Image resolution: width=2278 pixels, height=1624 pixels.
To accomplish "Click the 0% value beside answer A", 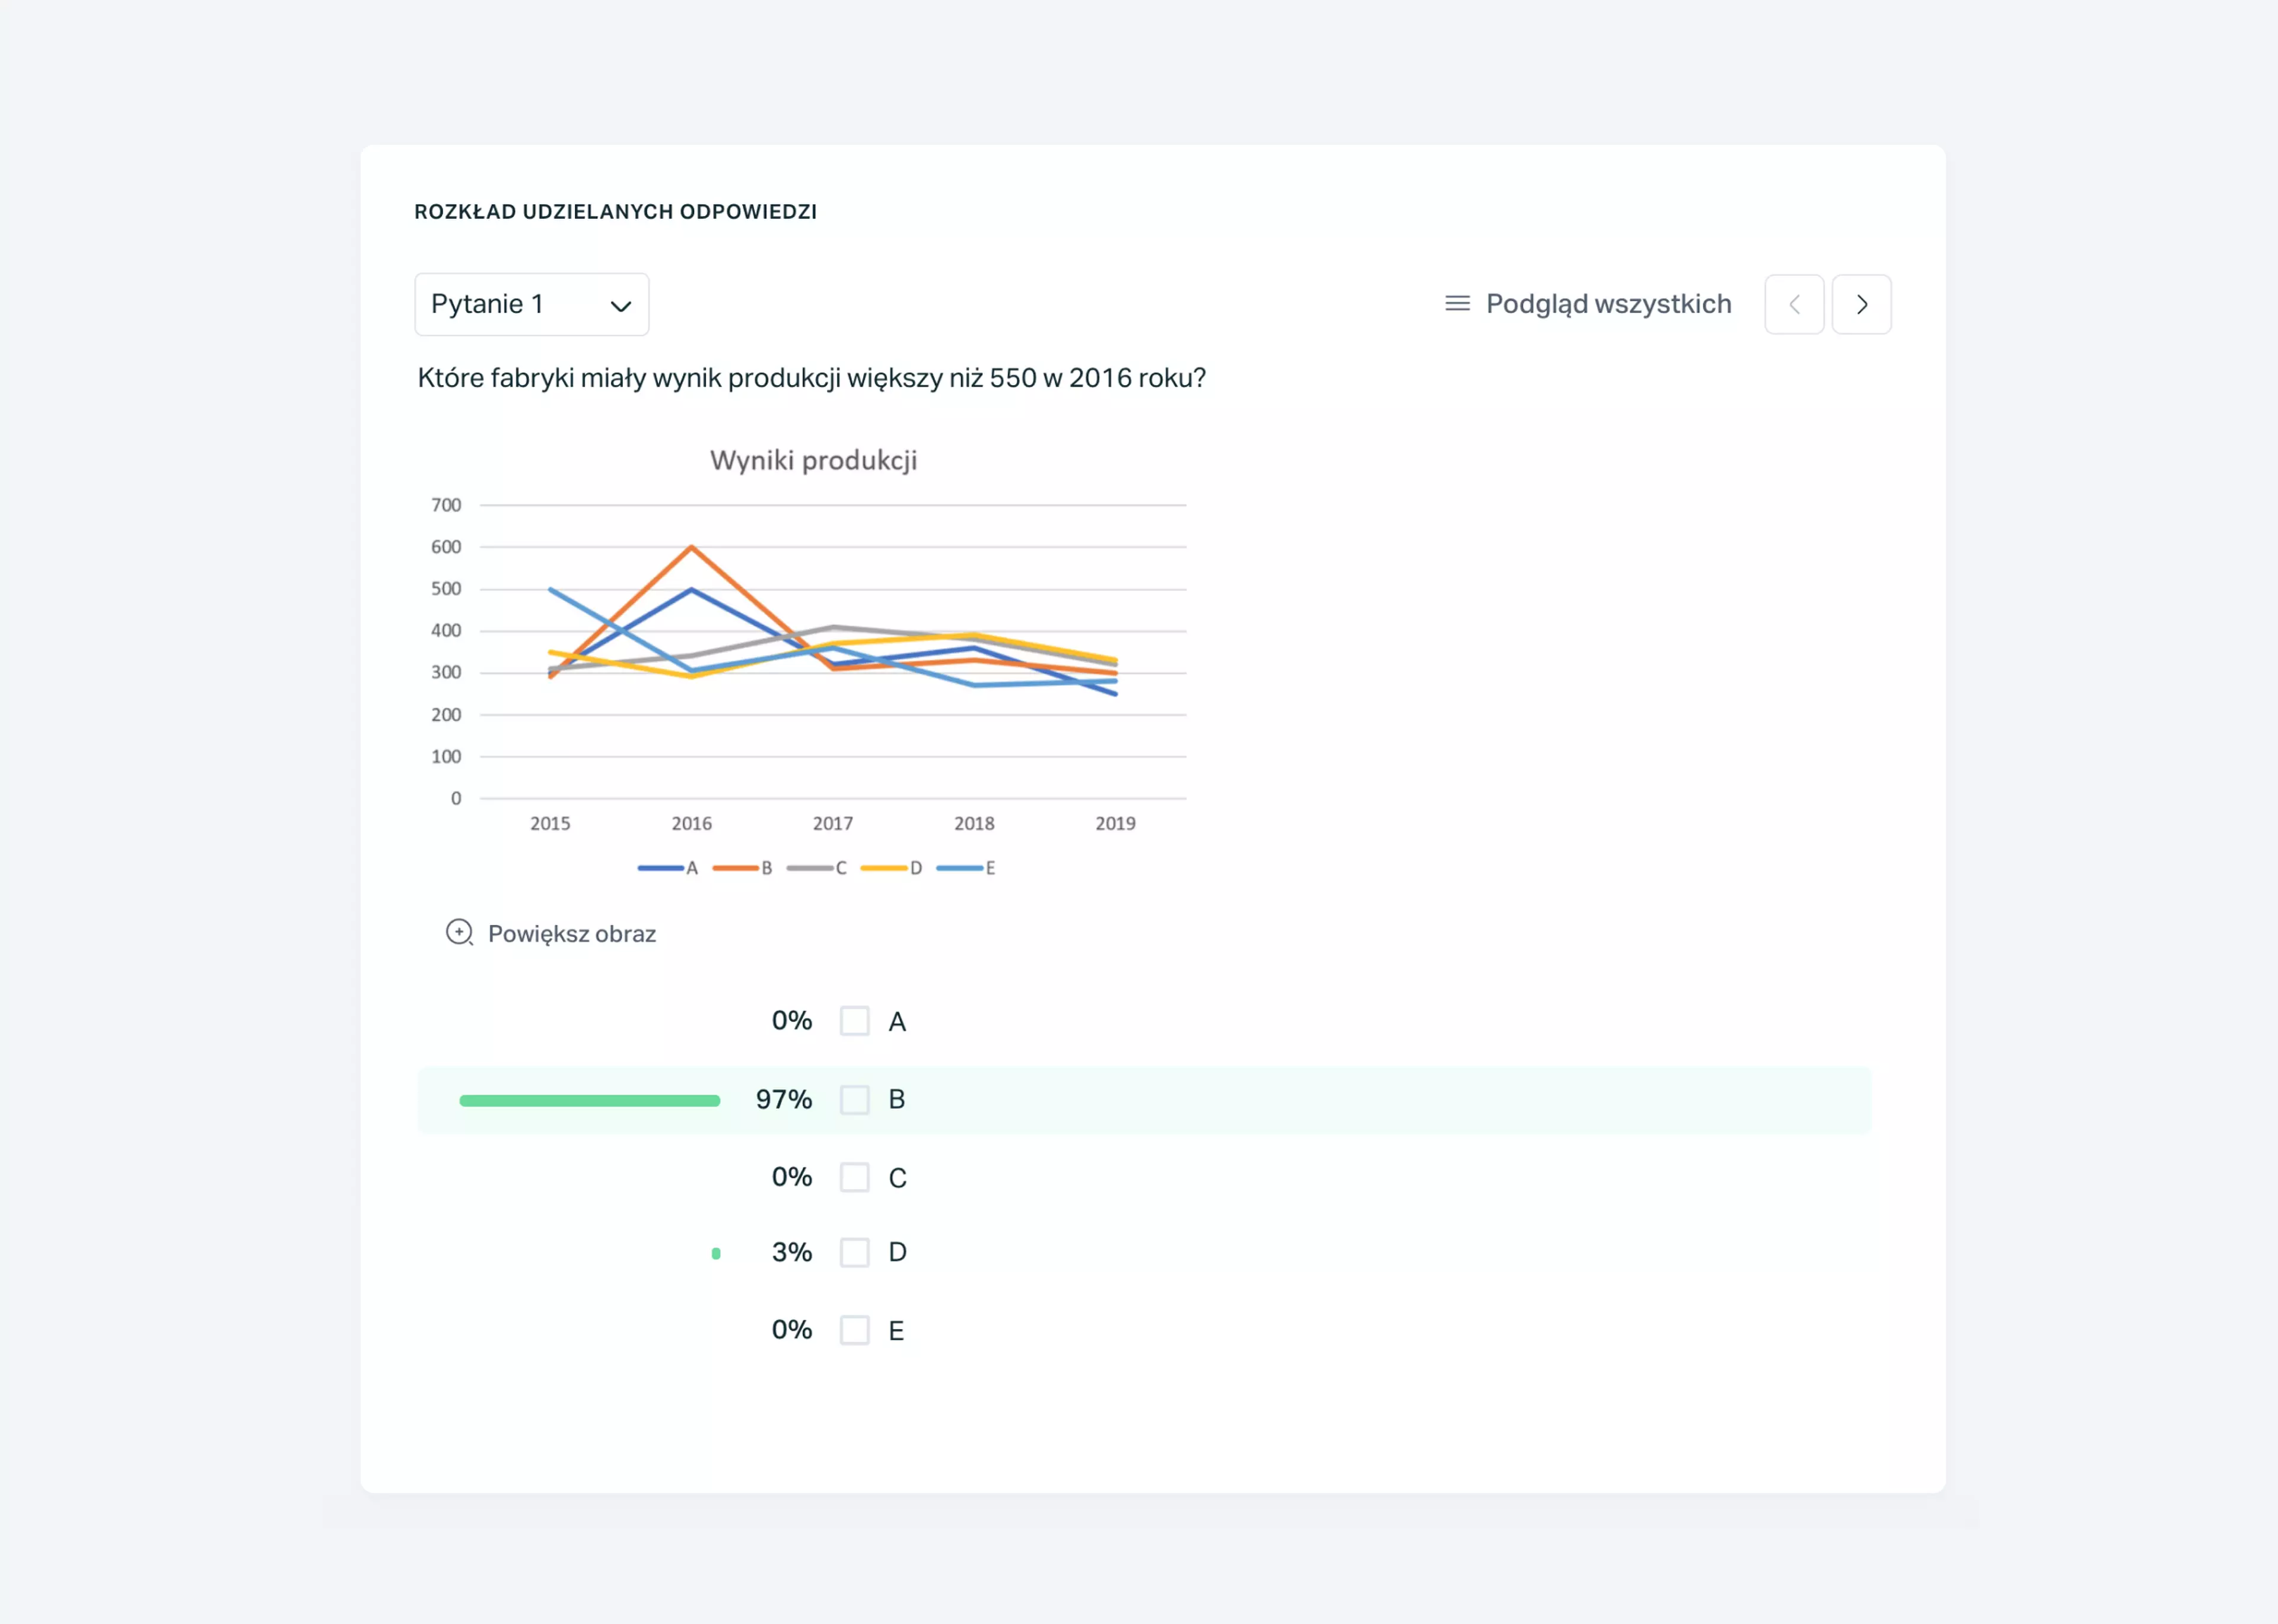I will tap(791, 1020).
